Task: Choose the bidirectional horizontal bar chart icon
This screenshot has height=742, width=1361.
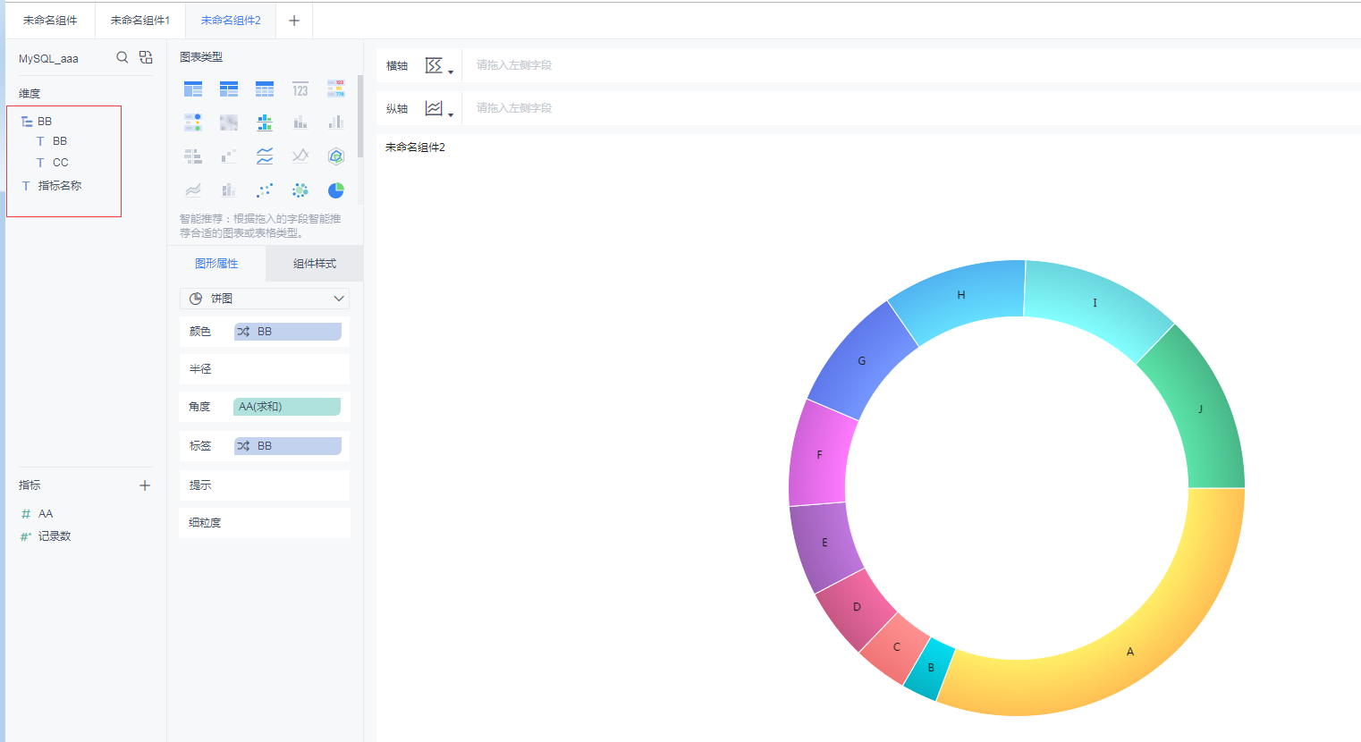Action: tap(193, 156)
